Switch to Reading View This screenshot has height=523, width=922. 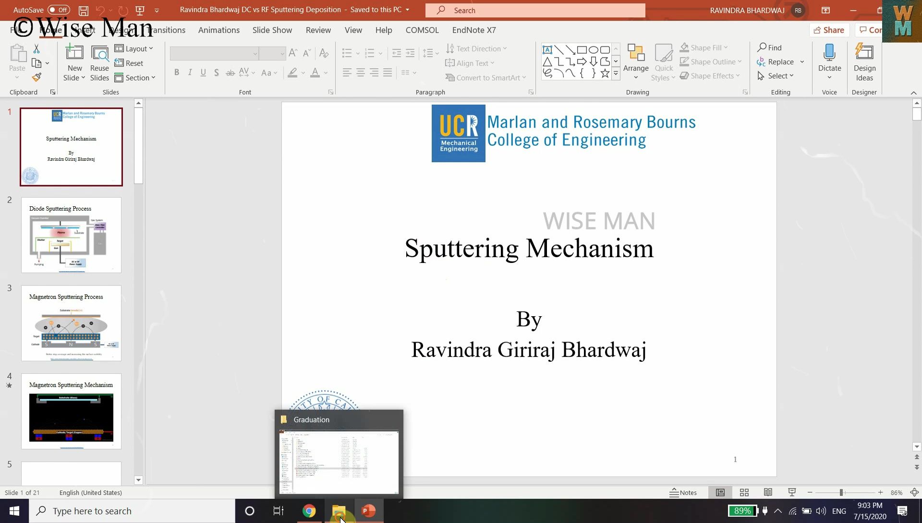[x=768, y=493]
